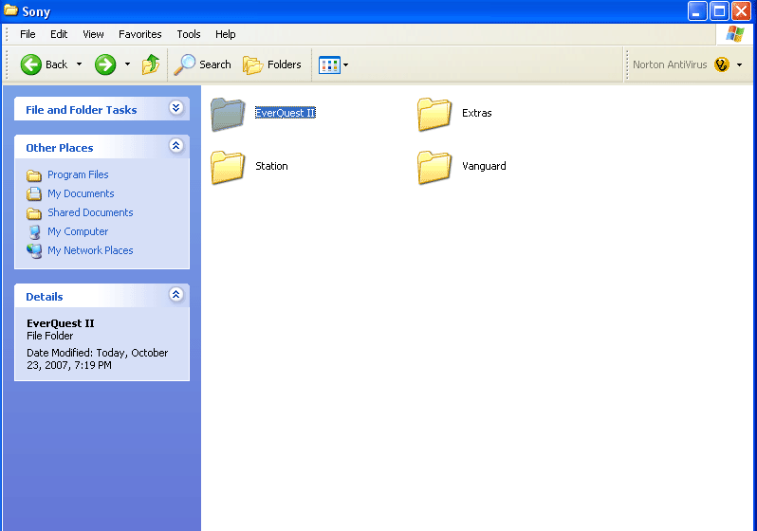Viewport: 757px width, 531px height.
Task: Collapse the Other Places panel
Action: (176, 145)
